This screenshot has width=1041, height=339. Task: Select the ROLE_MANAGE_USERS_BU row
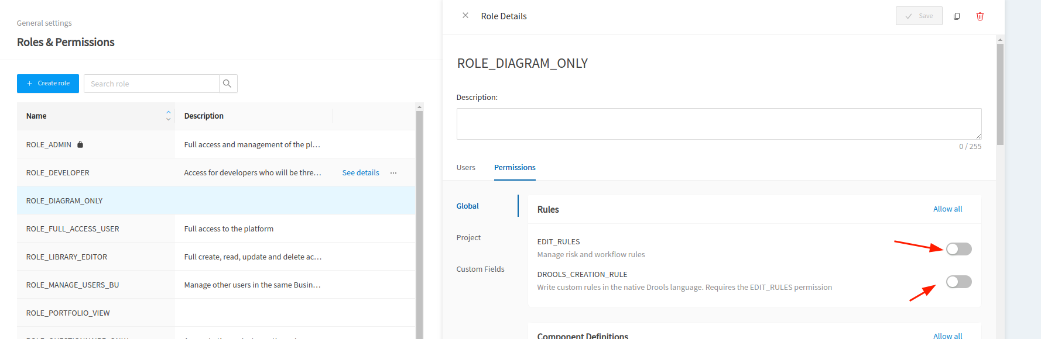216,285
